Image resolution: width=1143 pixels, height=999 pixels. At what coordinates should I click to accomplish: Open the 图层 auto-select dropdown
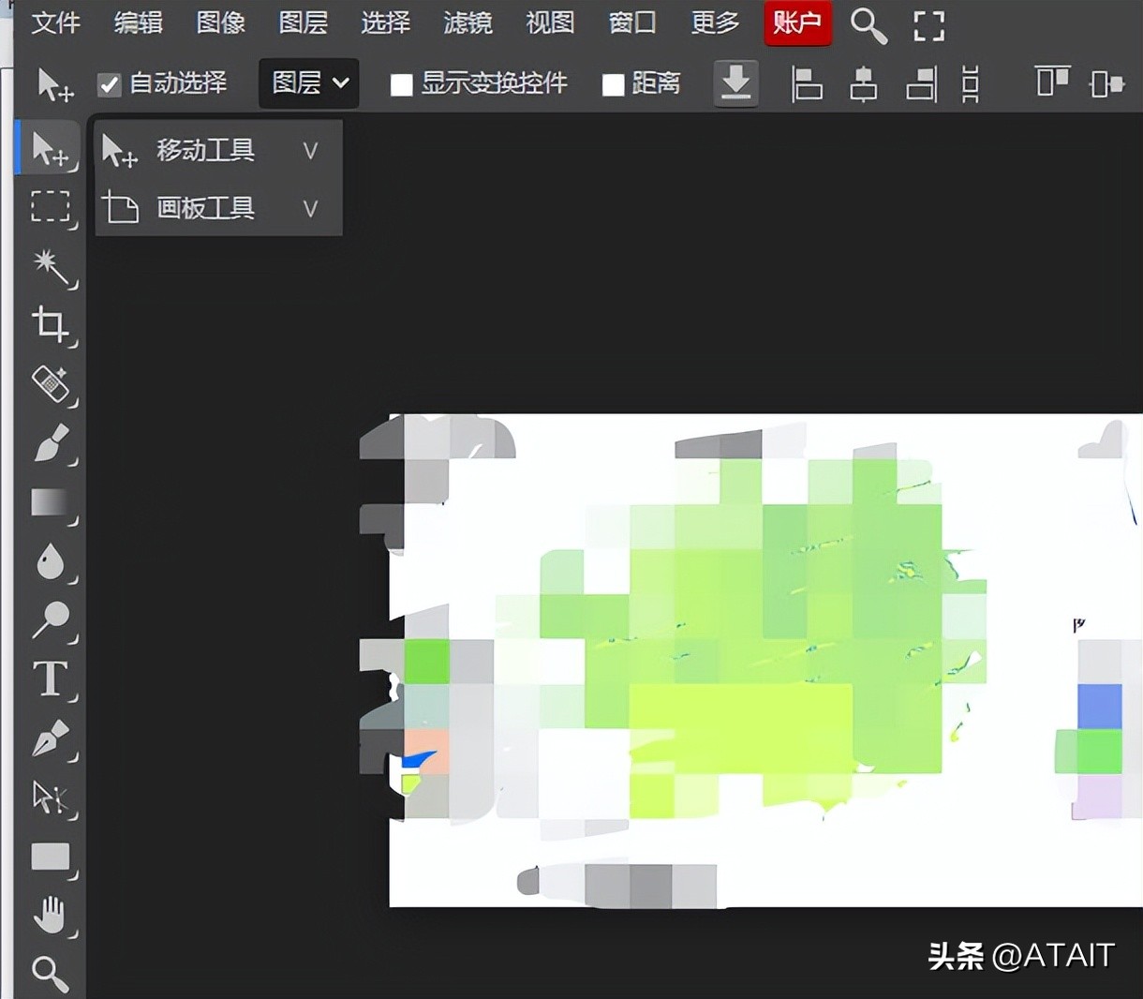(x=308, y=83)
